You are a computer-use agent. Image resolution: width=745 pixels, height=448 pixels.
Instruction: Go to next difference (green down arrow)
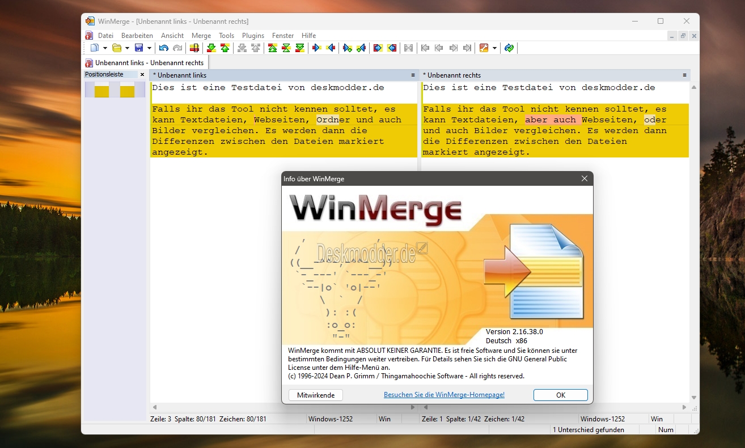(211, 48)
